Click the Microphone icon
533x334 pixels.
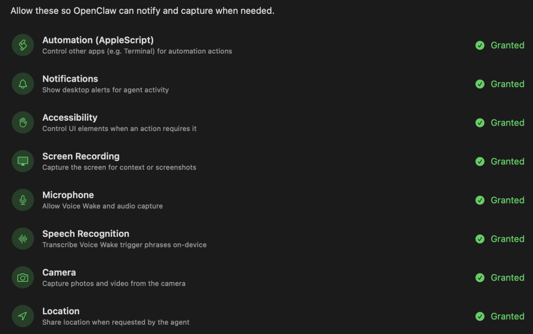coord(23,200)
